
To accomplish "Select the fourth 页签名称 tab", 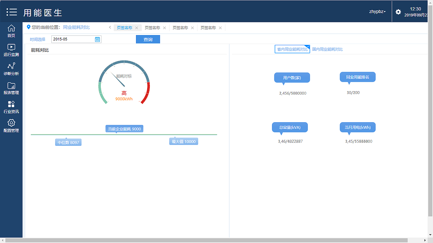I will pyautogui.click(x=208, y=28).
